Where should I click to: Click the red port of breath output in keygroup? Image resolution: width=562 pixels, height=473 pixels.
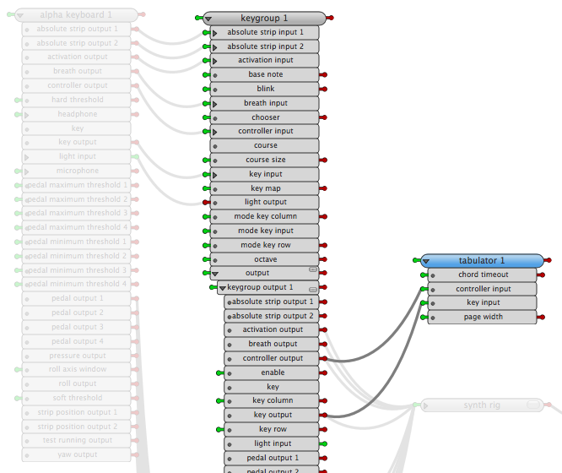pyautogui.click(x=323, y=344)
